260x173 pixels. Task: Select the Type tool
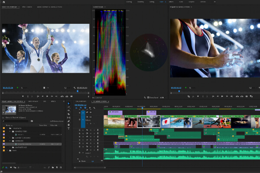click(68, 128)
